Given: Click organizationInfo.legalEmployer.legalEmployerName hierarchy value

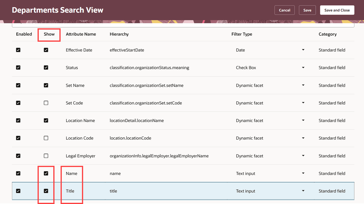Looking at the screenshot, I should point(159,156).
